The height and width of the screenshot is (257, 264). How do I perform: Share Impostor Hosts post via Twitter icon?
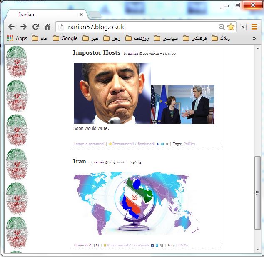[162, 144]
